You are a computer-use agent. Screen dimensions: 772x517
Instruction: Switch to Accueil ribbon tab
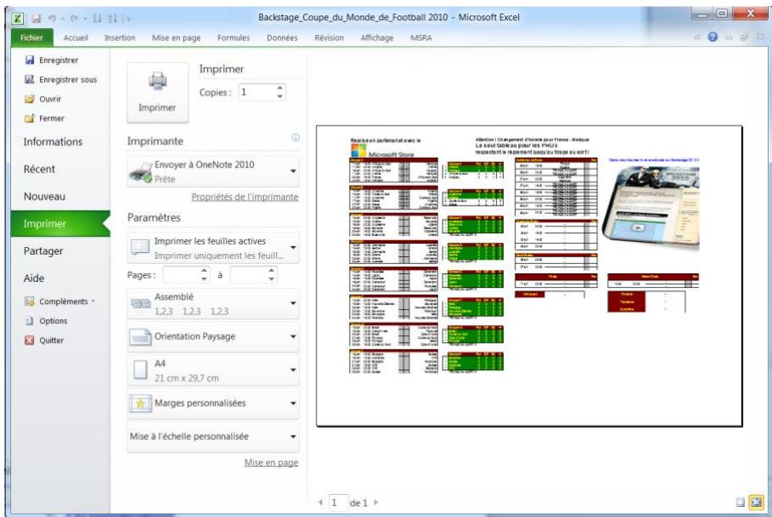(76, 38)
